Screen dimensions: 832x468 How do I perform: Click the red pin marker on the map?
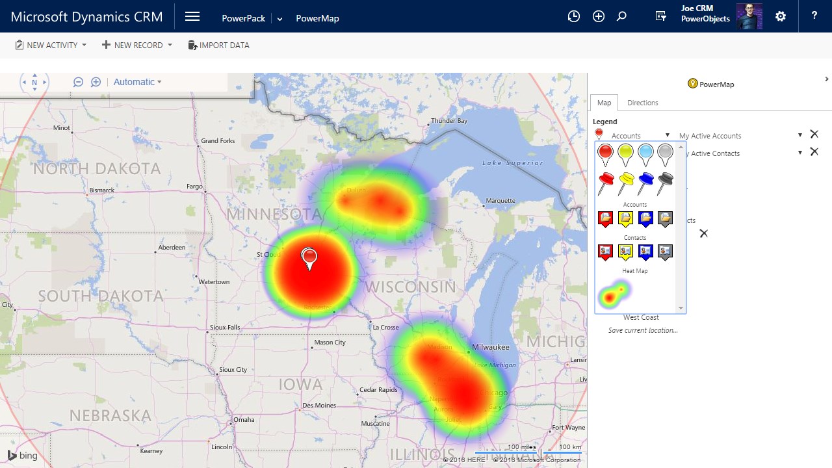[x=309, y=259]
